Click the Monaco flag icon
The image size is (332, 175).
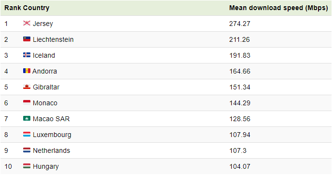point(27,102)
